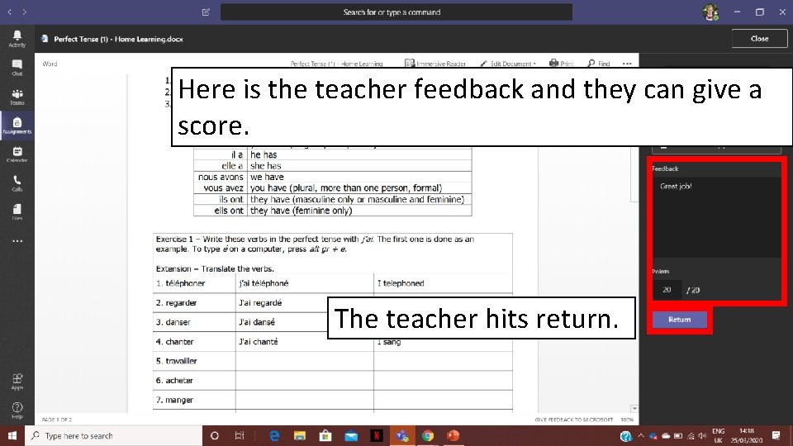793x446 pixels.
Task: Open Help in the sidebar
Action: coord(17,410)
